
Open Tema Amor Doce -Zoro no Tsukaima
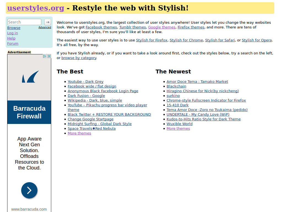tap(207, 110)
